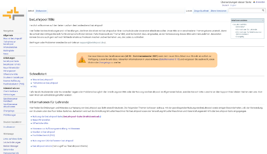Switch page translation to Deutsch
267x154 pixels.
pos(226,5)
